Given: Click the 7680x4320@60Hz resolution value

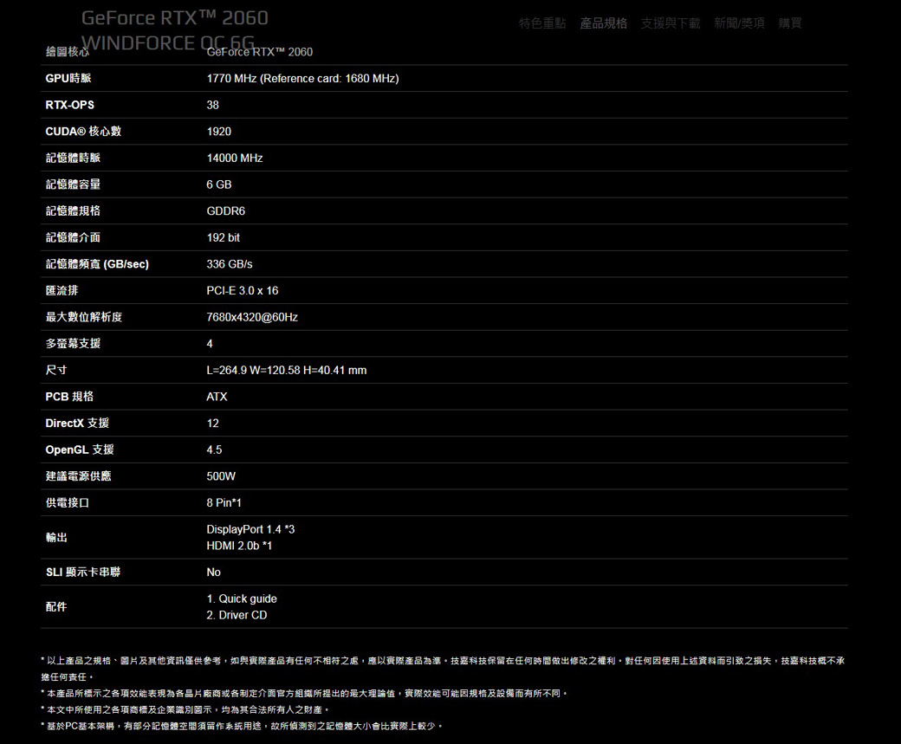Looking at the screenshot, I should [x=252, y=318].
